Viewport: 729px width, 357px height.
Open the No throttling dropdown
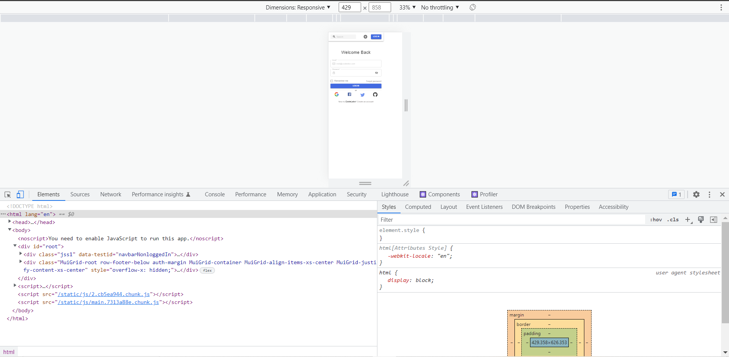(440, 7)
